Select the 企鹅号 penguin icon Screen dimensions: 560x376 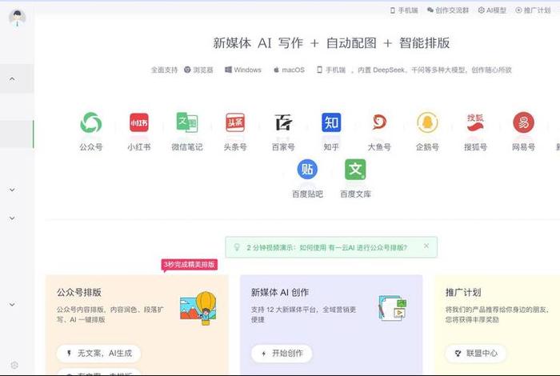tap(427, 122)
